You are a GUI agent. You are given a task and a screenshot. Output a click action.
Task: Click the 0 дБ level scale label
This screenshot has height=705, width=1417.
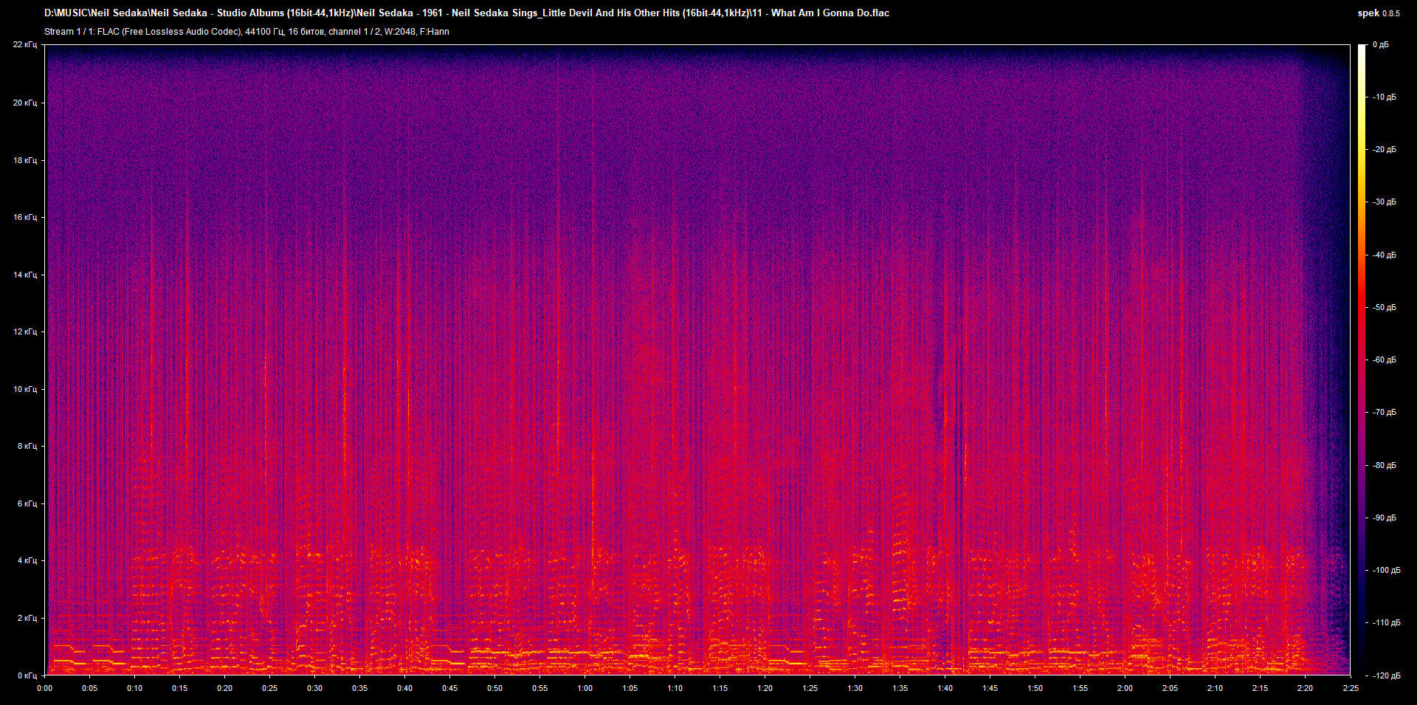[x=1381, y=45]
